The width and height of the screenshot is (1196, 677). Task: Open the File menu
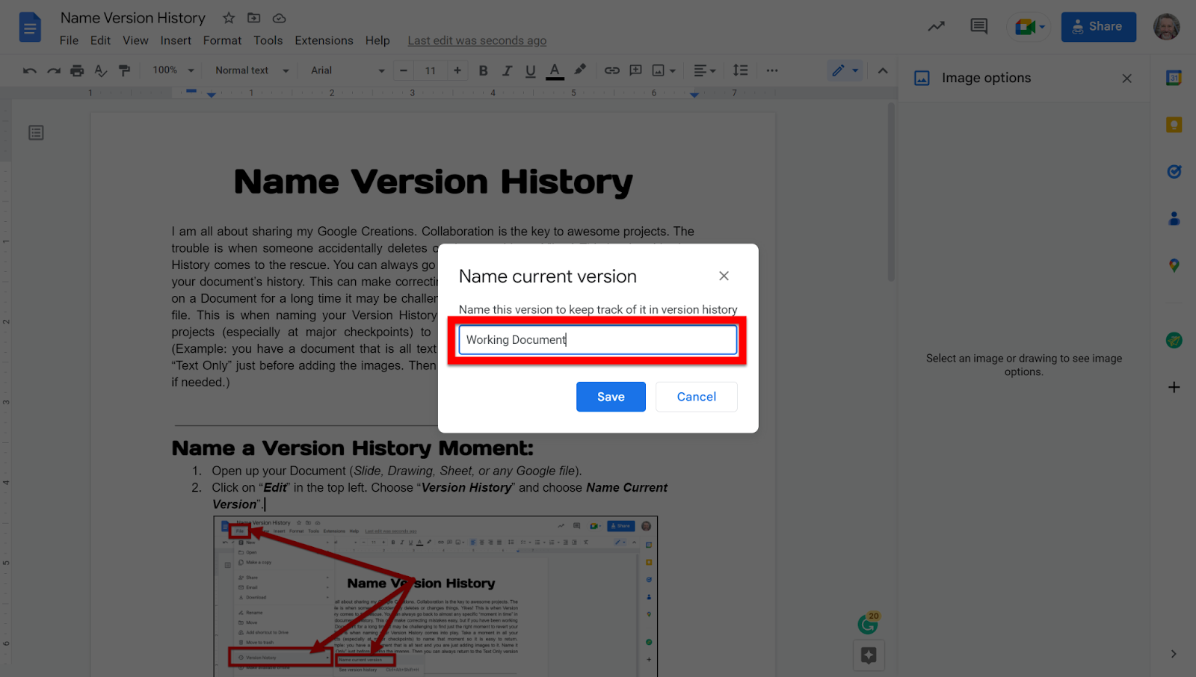[69, 40]
